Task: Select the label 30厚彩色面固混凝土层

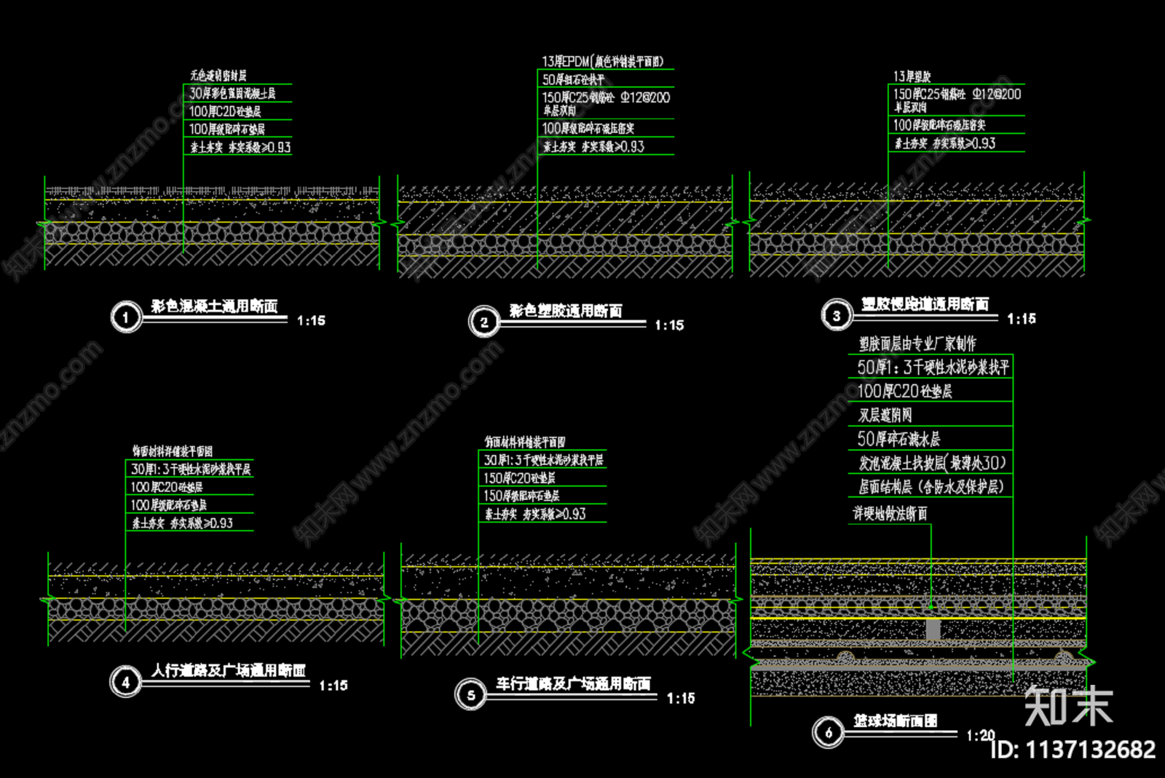Action: (x=232, y=93)
